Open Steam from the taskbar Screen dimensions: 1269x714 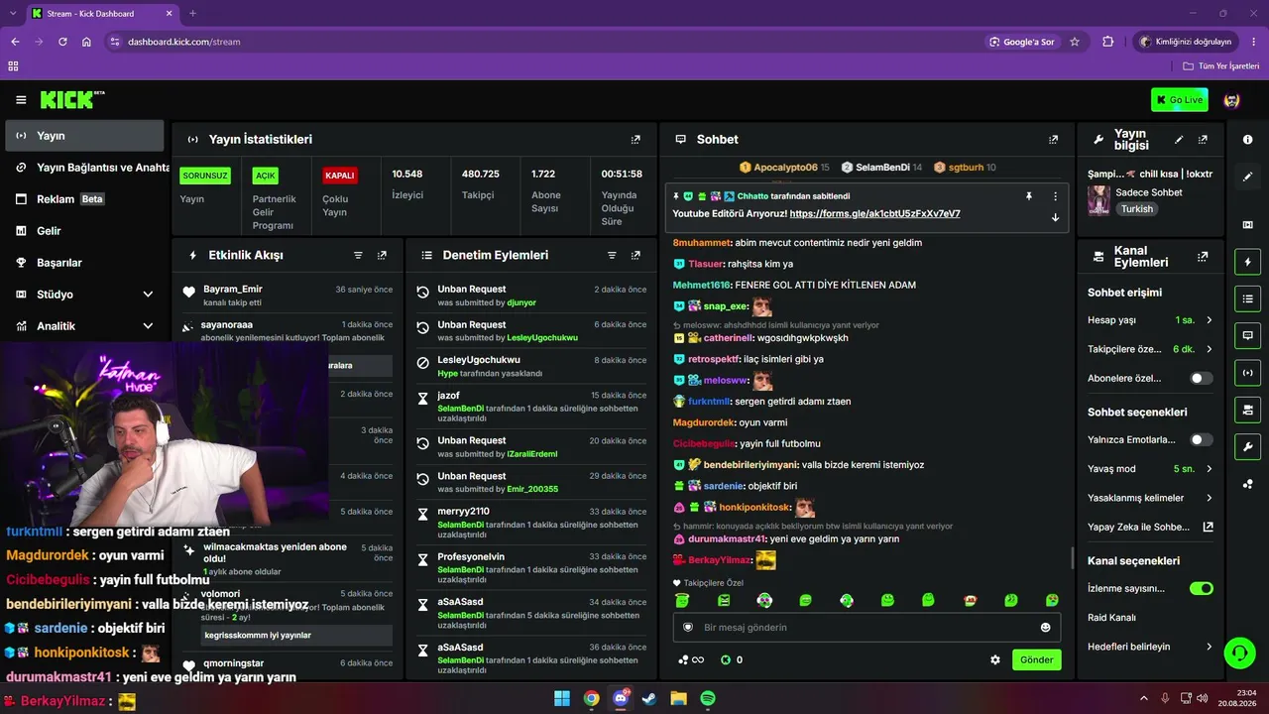[649, 698]
